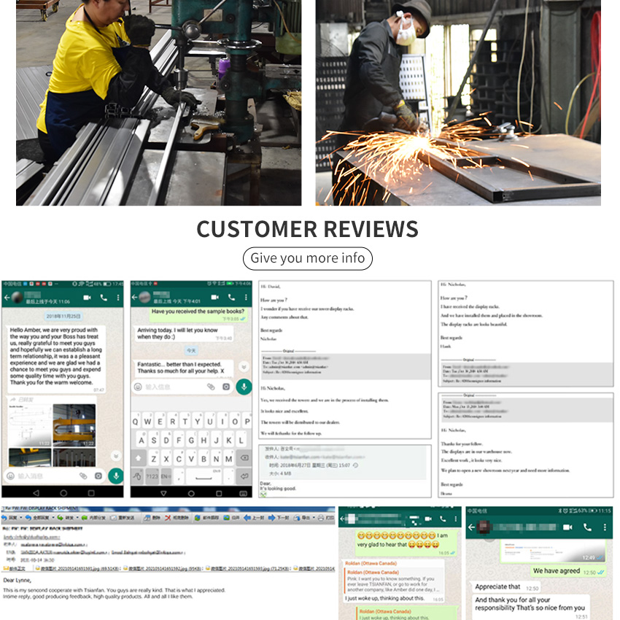Screen dimensions: 620x620
Task: Start video call in Hello Amber chat
Action: pos(87,298)
